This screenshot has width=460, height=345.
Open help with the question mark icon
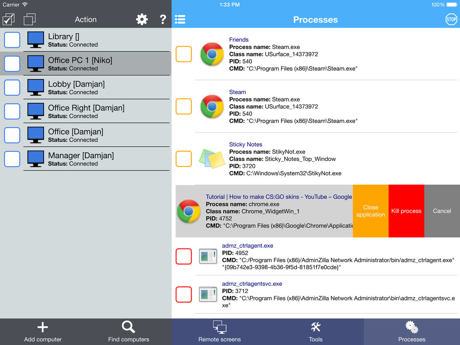coord(163,19)
